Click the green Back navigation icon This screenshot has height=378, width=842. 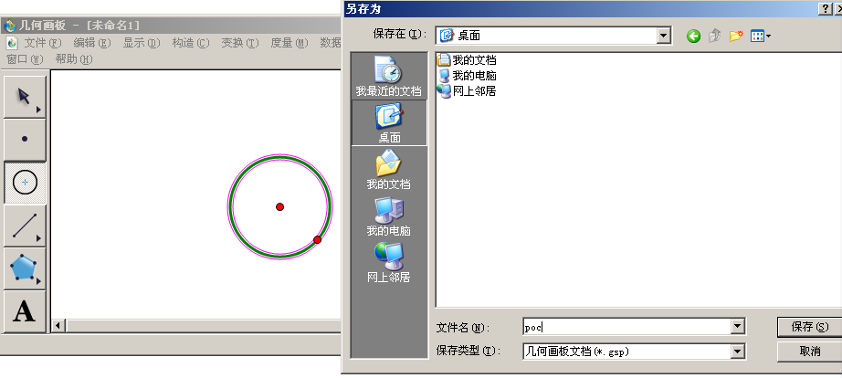tap(693, 36)
